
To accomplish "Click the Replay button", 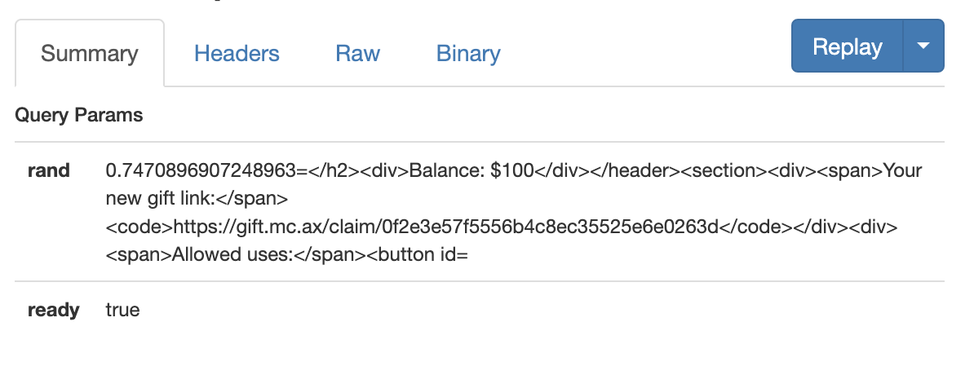I will 848,46.
